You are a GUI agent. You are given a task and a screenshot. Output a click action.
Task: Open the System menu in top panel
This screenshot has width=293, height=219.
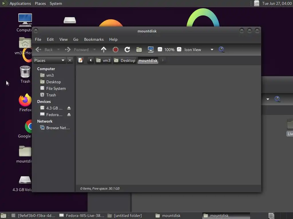(56, 3)
